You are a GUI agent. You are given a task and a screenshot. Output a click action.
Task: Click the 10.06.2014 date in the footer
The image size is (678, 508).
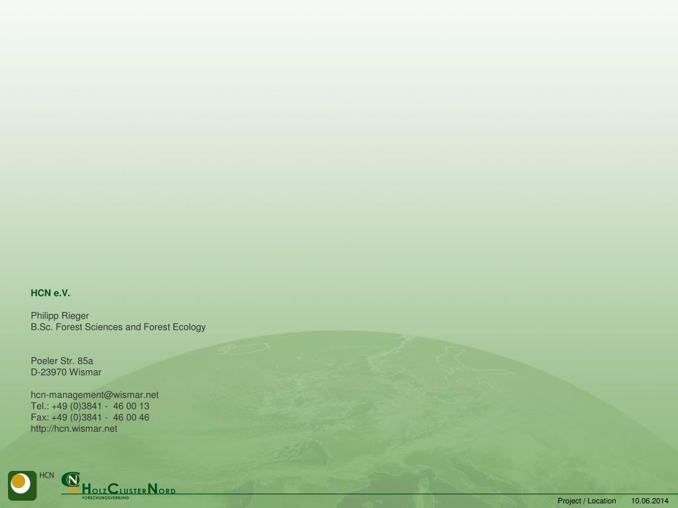(650, 501)
